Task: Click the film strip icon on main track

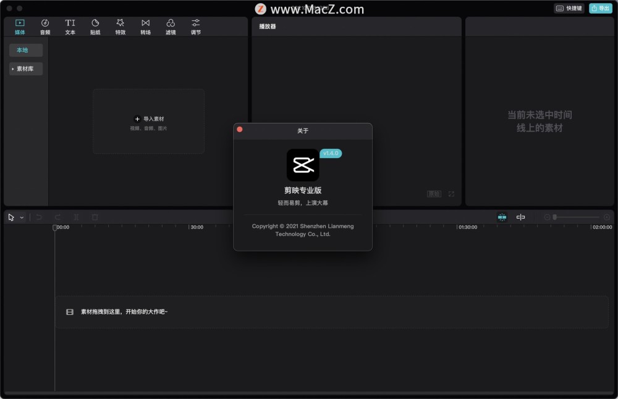Action: click(x=70, y=312)
